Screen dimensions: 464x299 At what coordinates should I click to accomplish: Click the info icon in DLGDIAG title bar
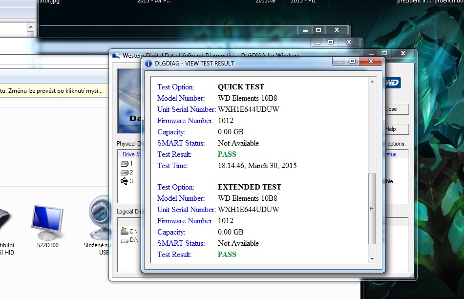pos(148,64)
